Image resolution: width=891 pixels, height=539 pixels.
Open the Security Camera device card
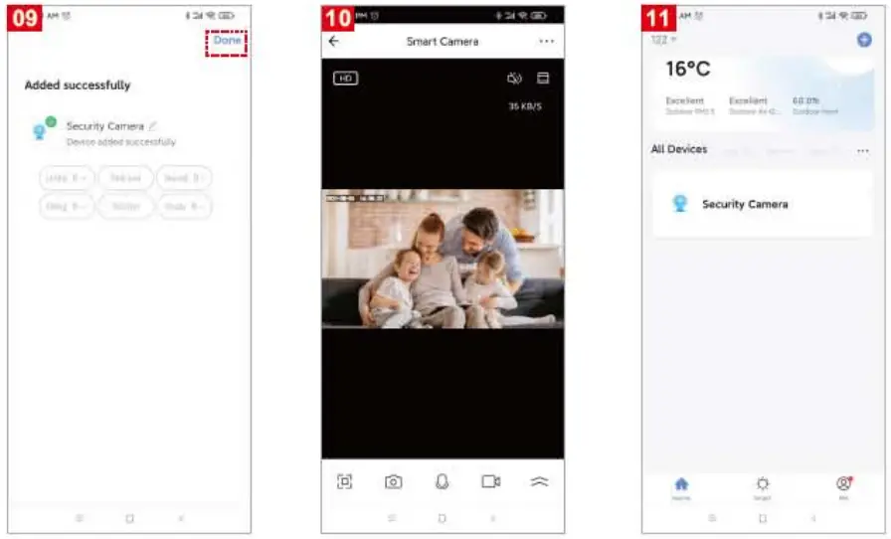(x=762, y=204)
